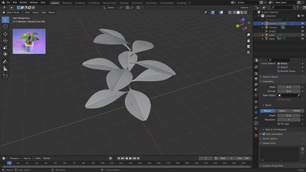The height and width of the screenshot is (172, 306).
Task: Click the timeline play button
Action: coord(131,158)
